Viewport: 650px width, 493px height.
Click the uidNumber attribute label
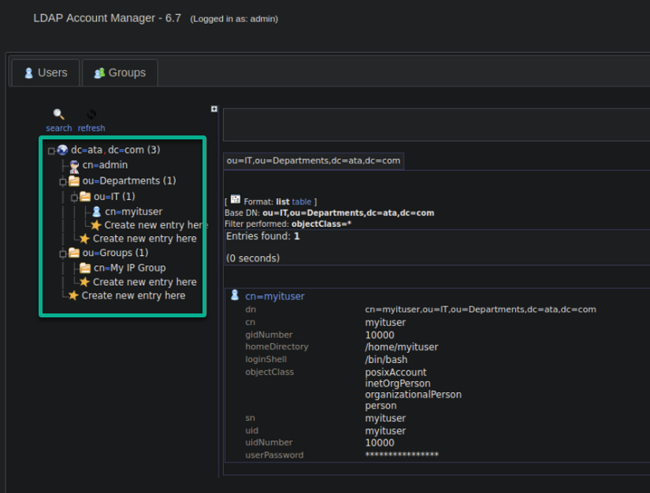coord(269,443)
